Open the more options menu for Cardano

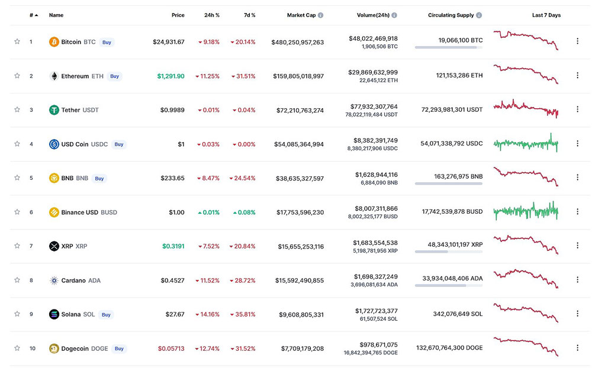[577, 280]
